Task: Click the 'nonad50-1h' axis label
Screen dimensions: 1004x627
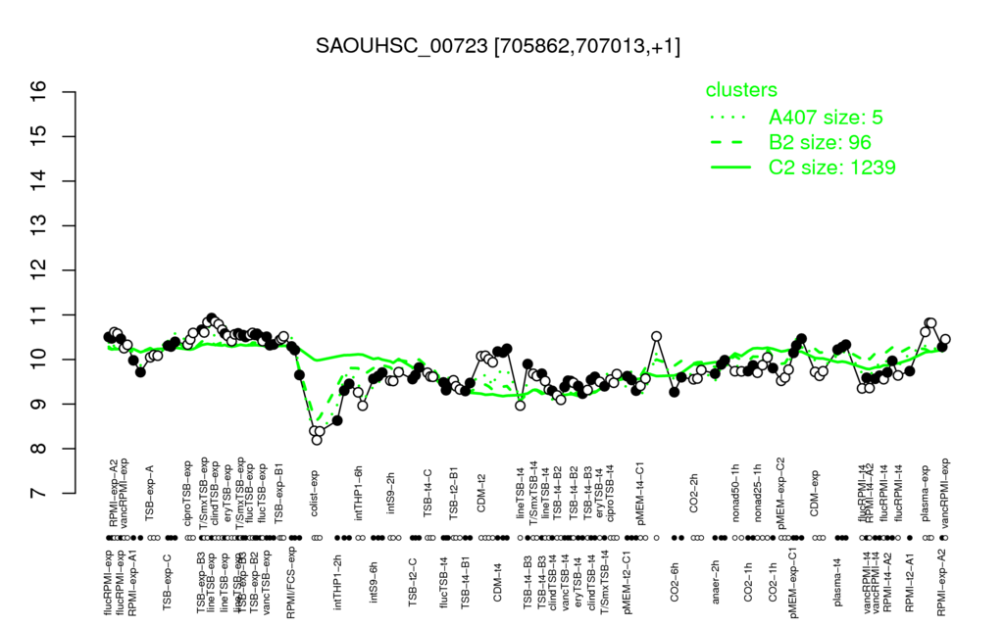Action: pyautogui.click(x=735, y=493)
